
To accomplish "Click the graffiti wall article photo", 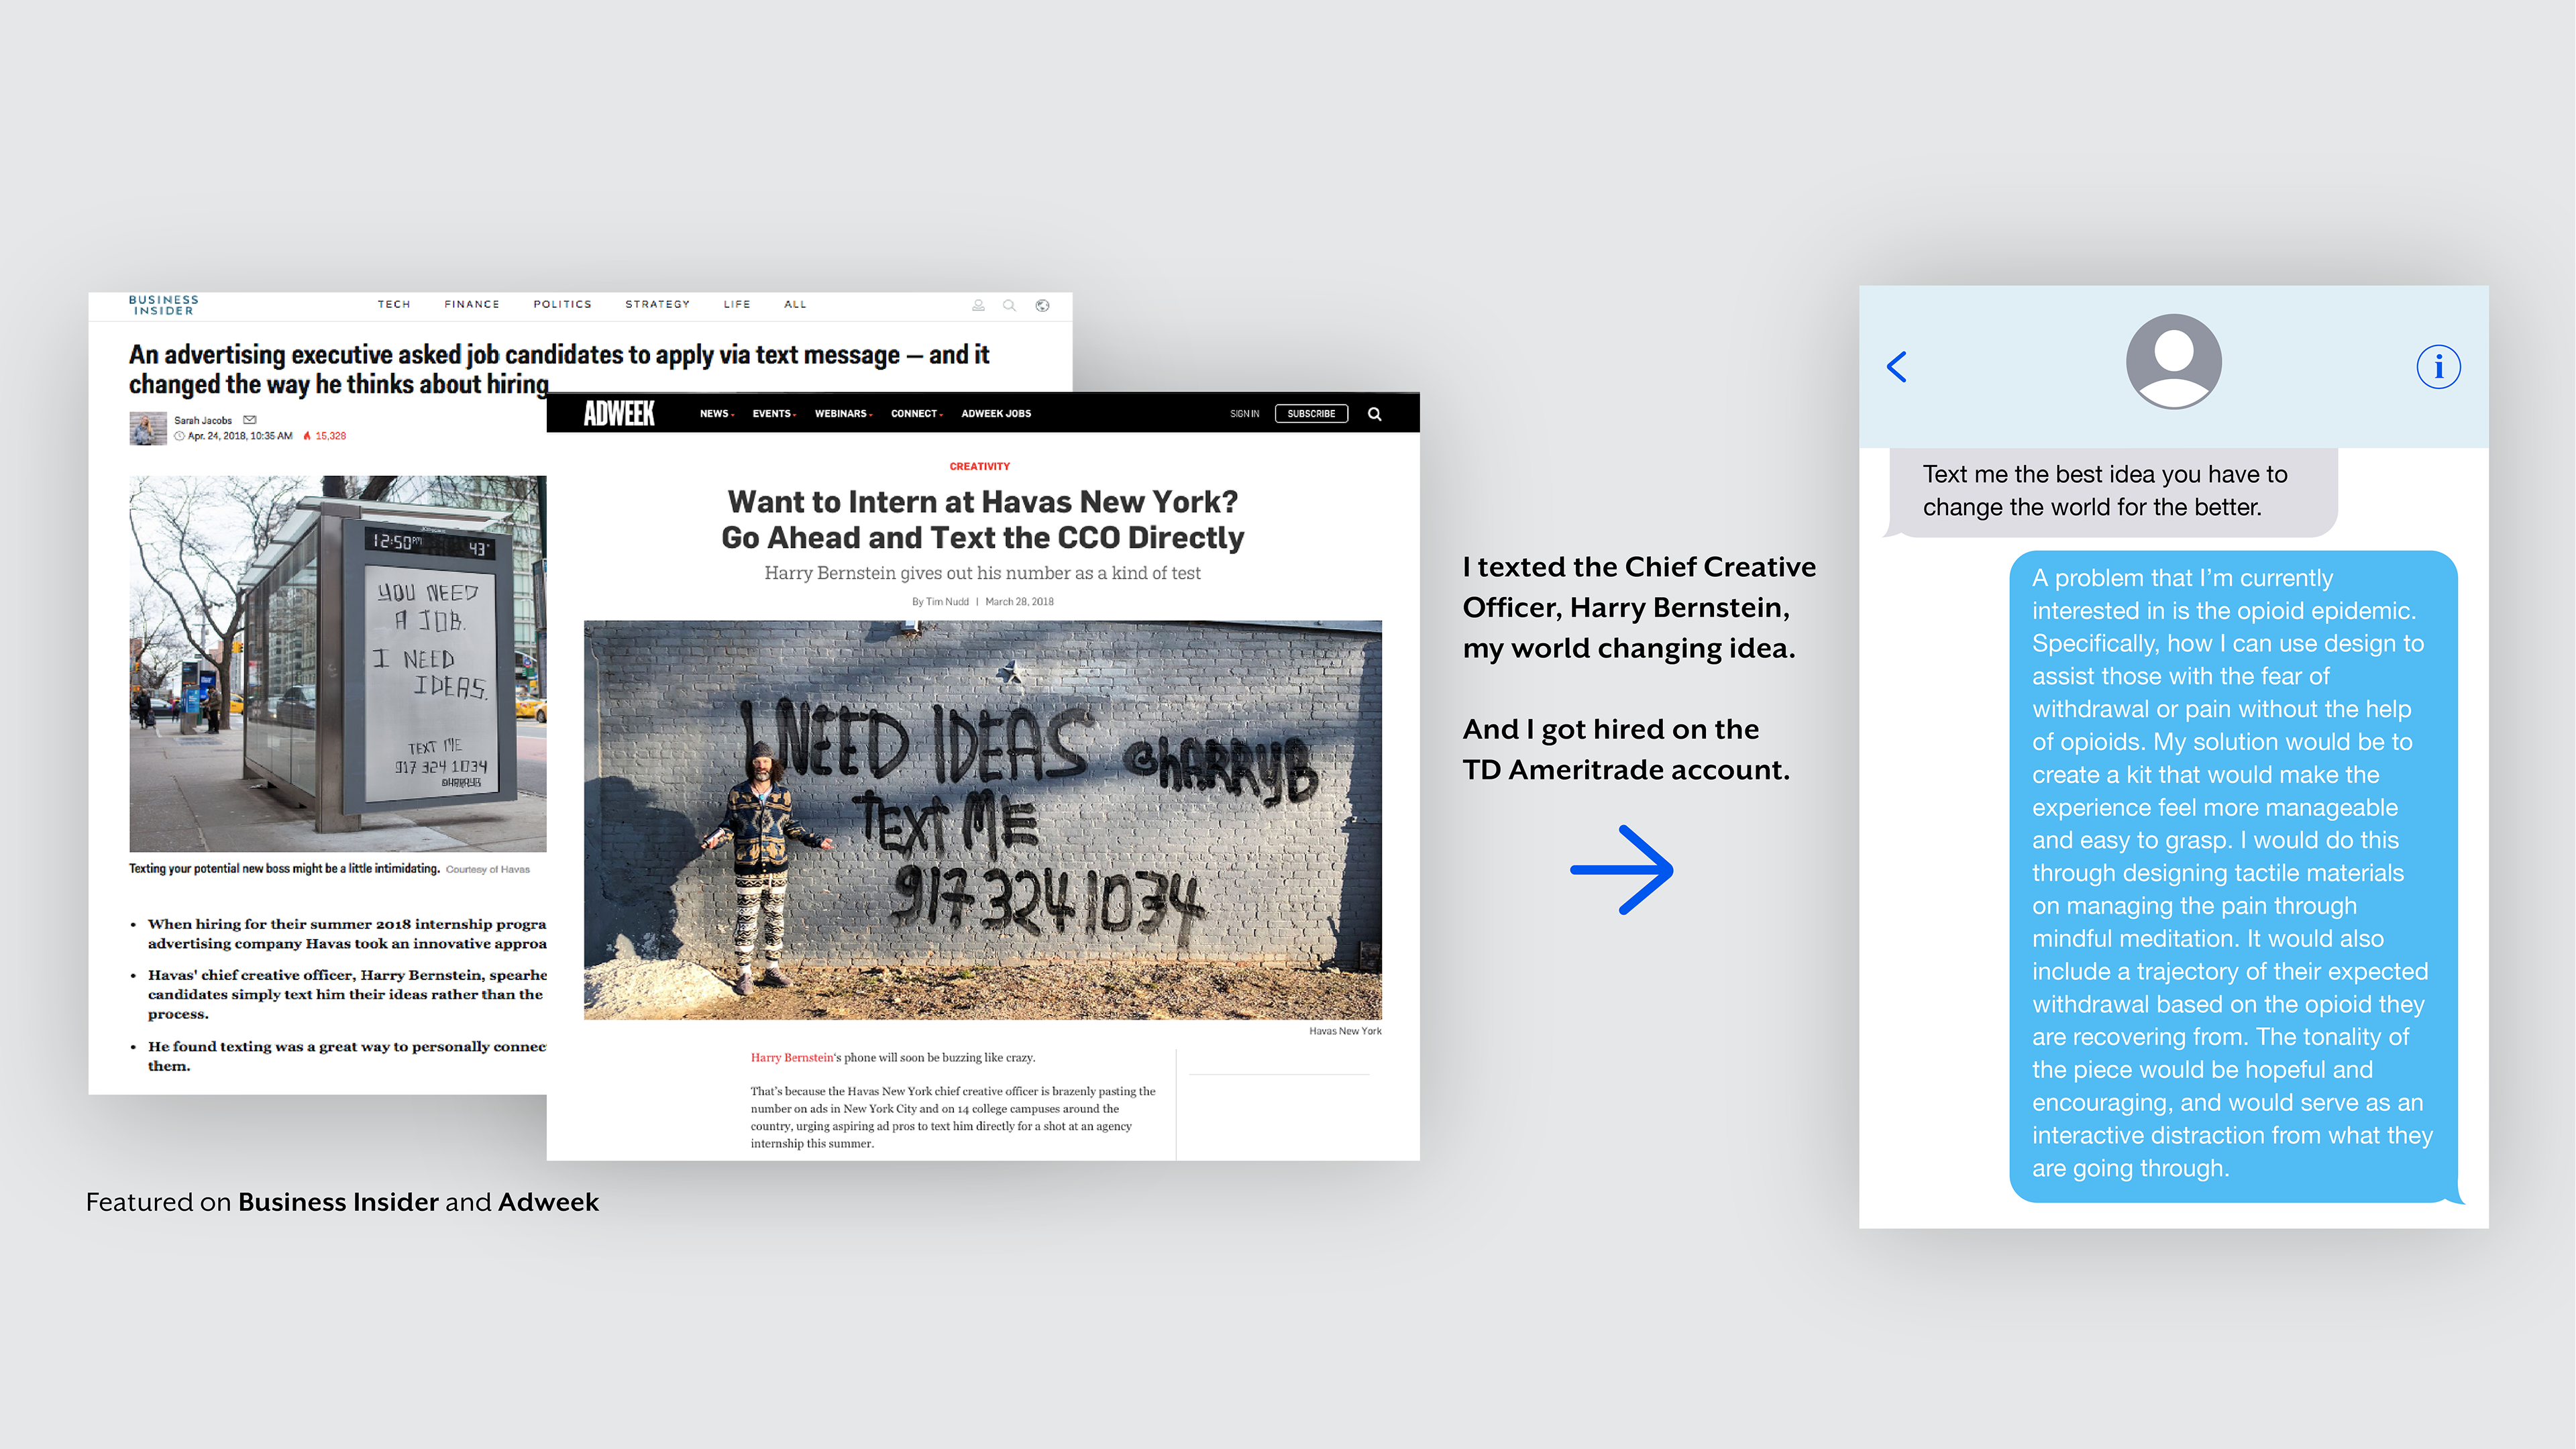I will point(982,820).
